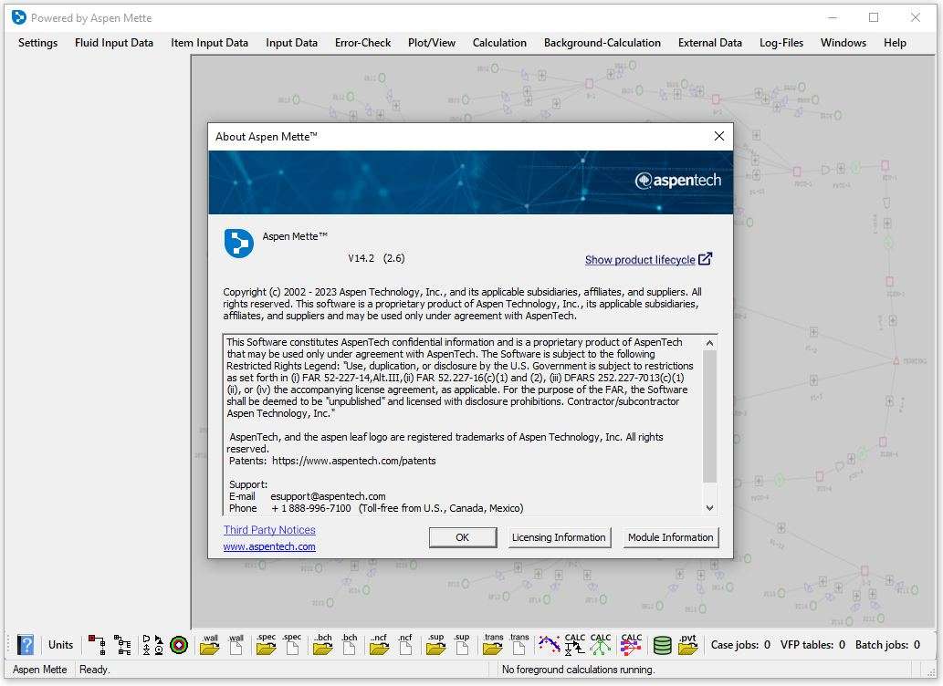Open the .pvt file folder icon
Image resolution: width=943 pixels, height=686 pixels.
point(687,645)
